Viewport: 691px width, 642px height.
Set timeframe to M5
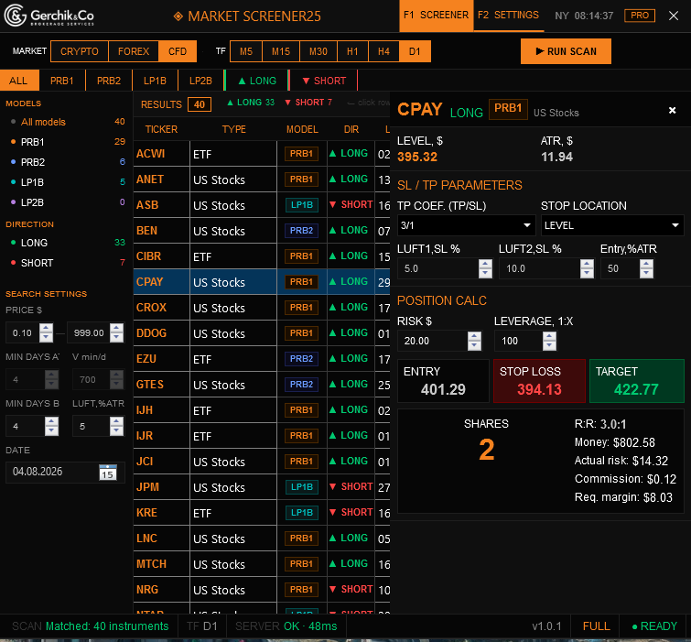(246, 51)
